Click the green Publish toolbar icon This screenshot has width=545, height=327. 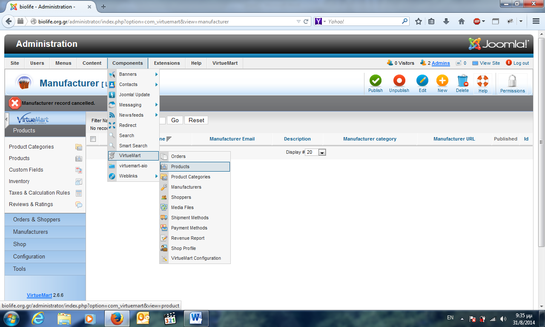click(x=376, y=80)
